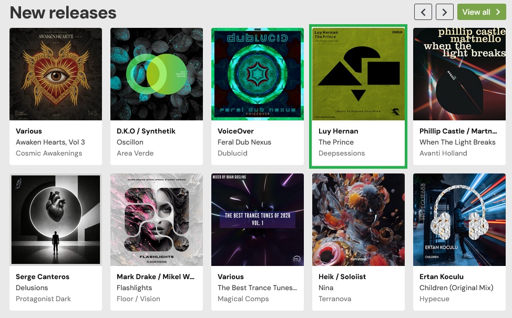This screenshot has height=318, width=512.
Task: Open Best Trance Tunes of 2026 cover
Action: click(258, 220)
